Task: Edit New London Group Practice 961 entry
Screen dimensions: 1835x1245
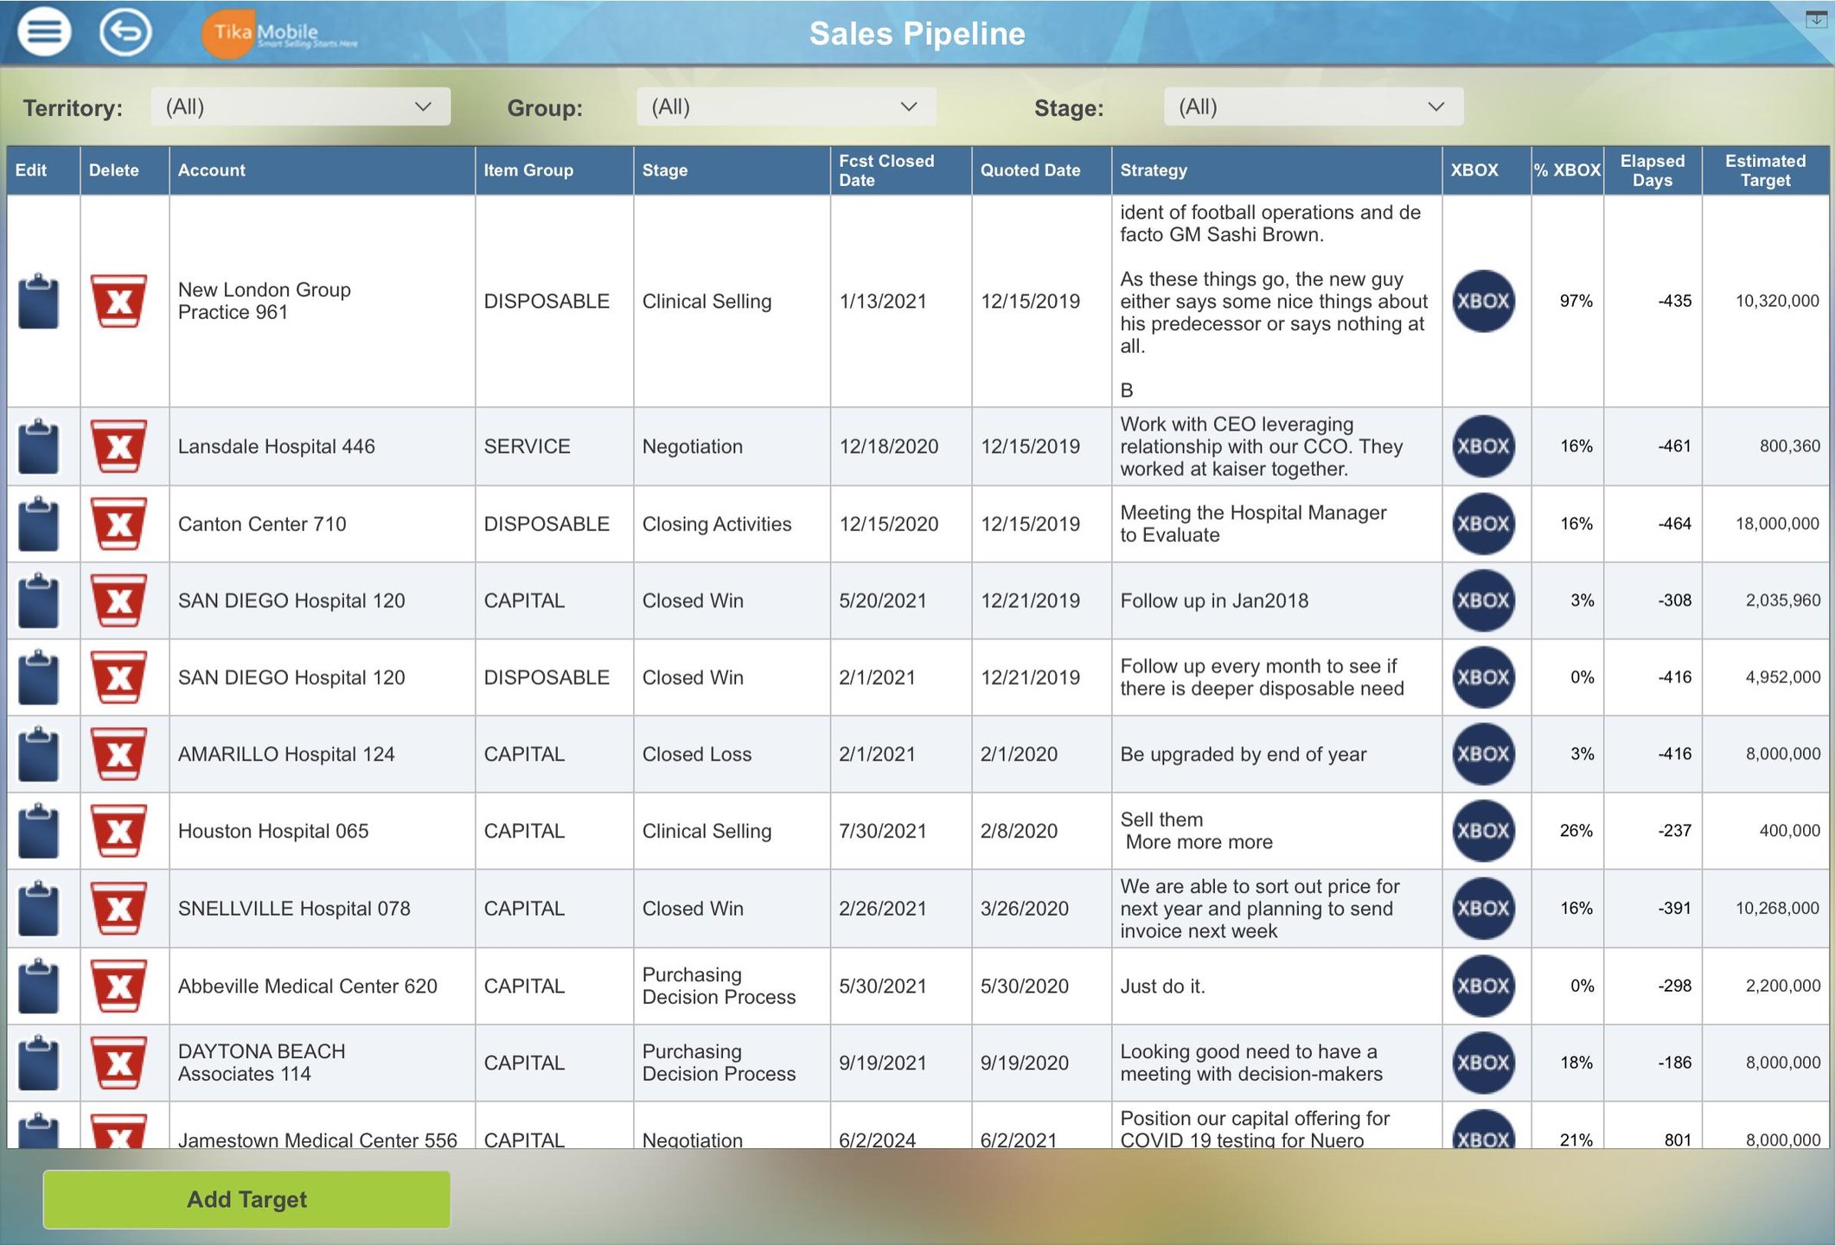Action: pos(39,301)
